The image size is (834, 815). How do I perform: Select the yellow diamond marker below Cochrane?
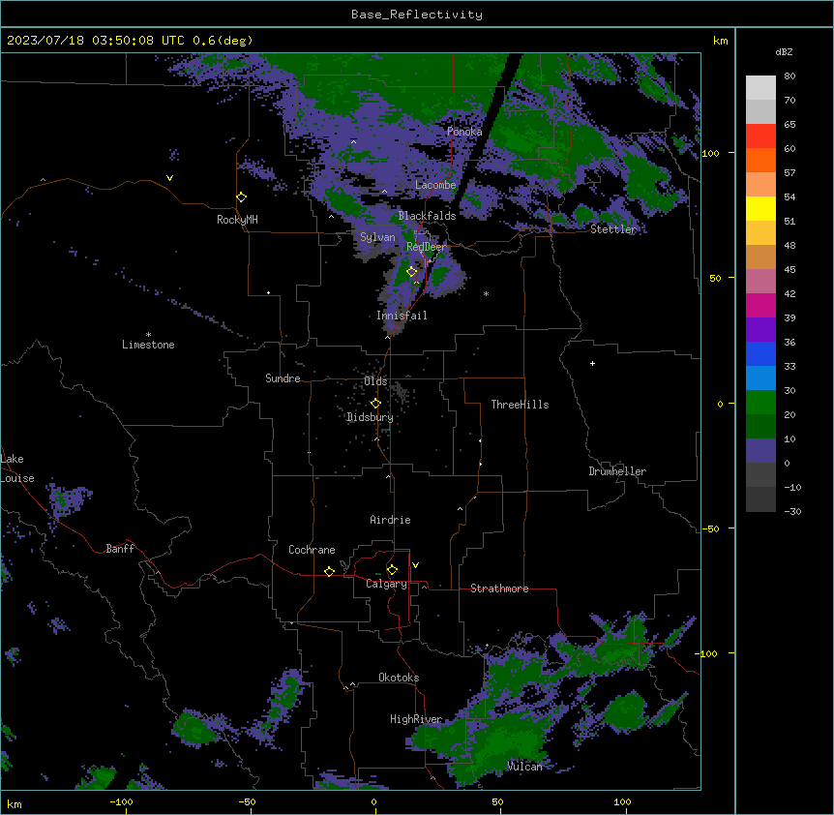tap(329, 571)
